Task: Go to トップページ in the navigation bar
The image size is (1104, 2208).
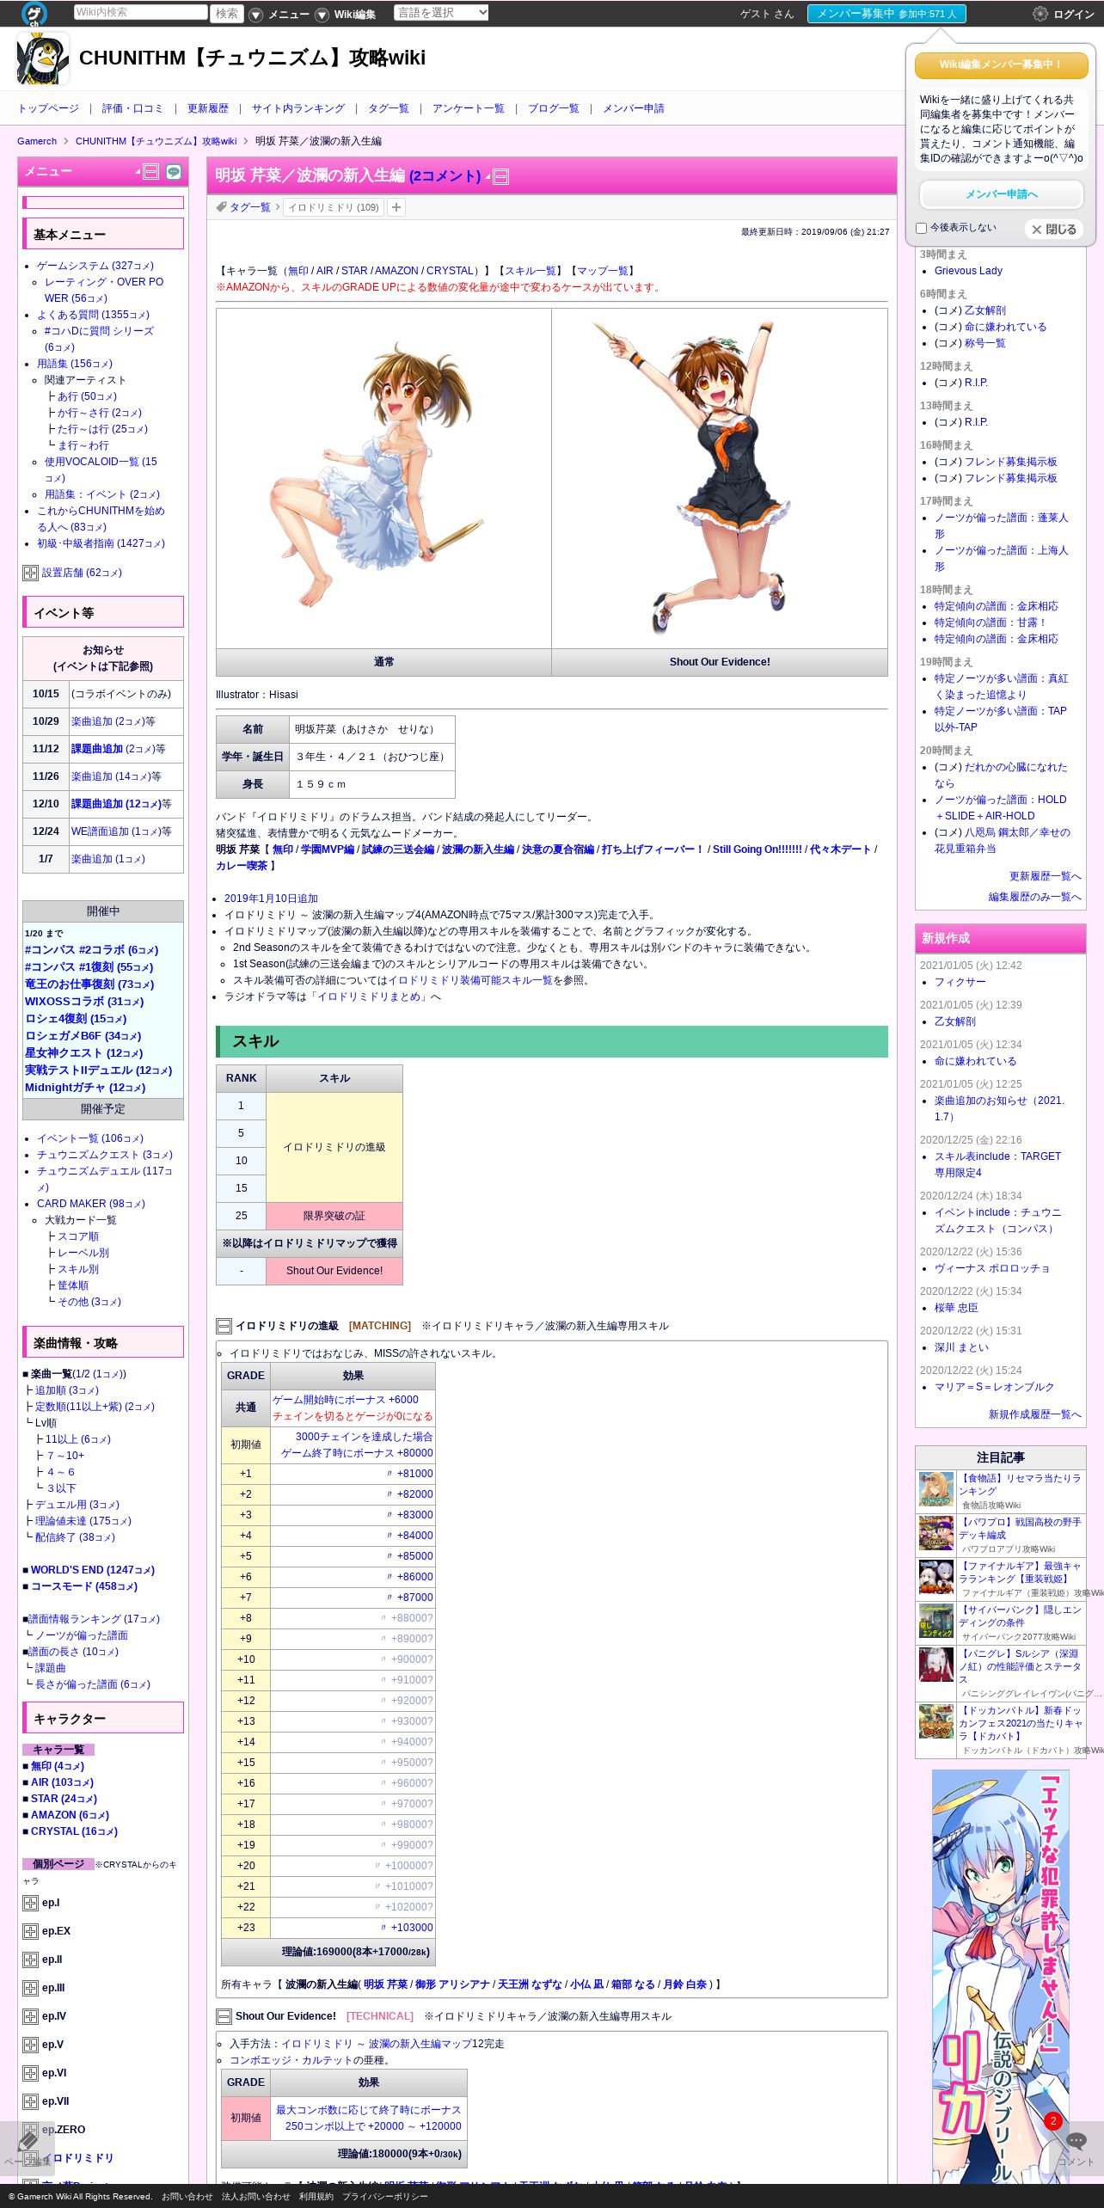Action: 48,108
